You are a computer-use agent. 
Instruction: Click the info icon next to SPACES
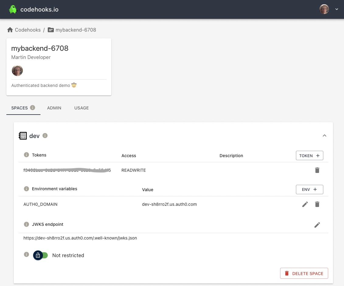(x=33, y=108)
